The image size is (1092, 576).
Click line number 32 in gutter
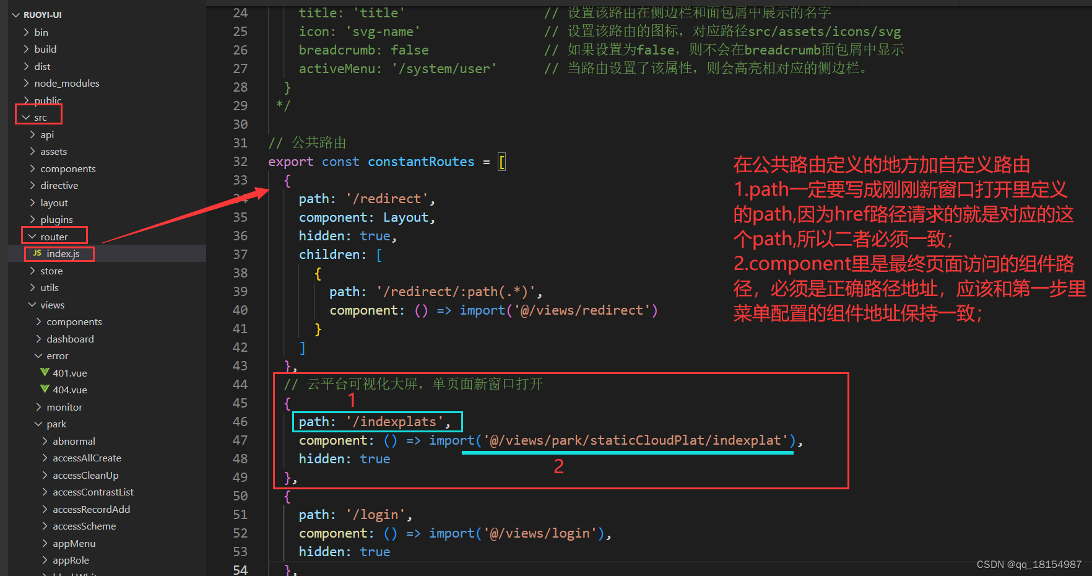pyautogui.click(x=240, y=162)
